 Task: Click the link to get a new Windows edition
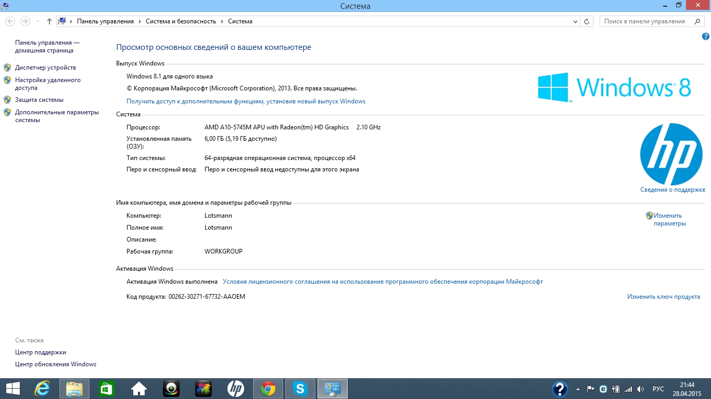click(x=246, y=101)
